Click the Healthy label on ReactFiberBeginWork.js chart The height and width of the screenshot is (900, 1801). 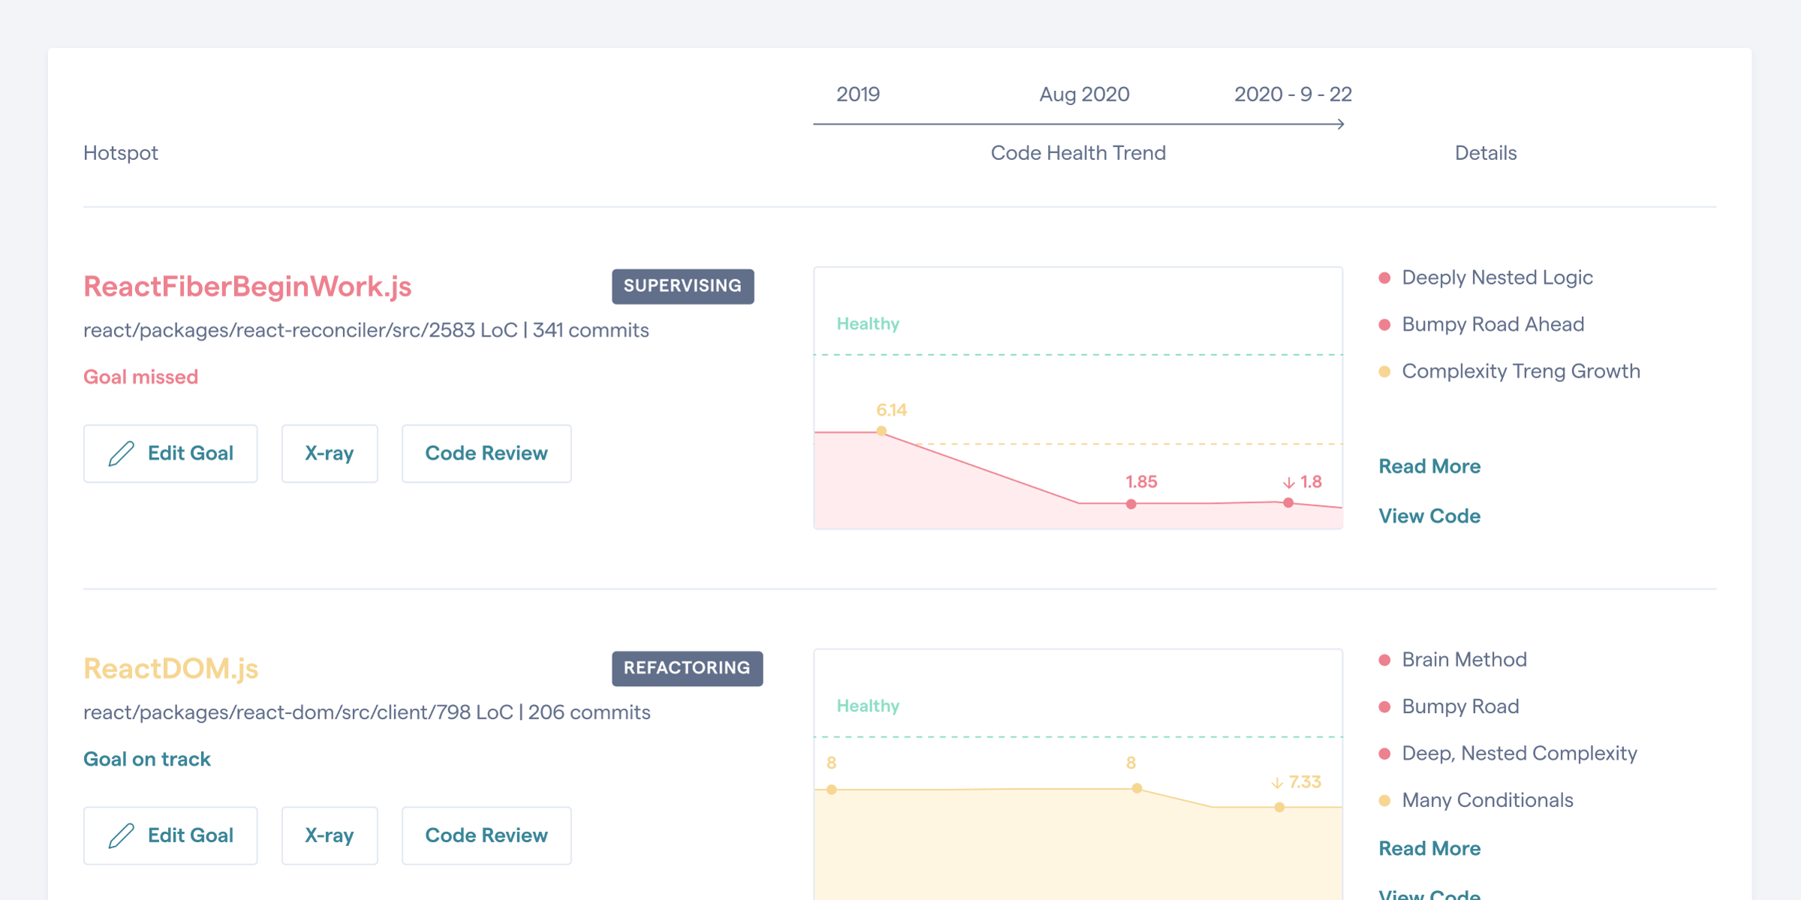coord(868,324)
